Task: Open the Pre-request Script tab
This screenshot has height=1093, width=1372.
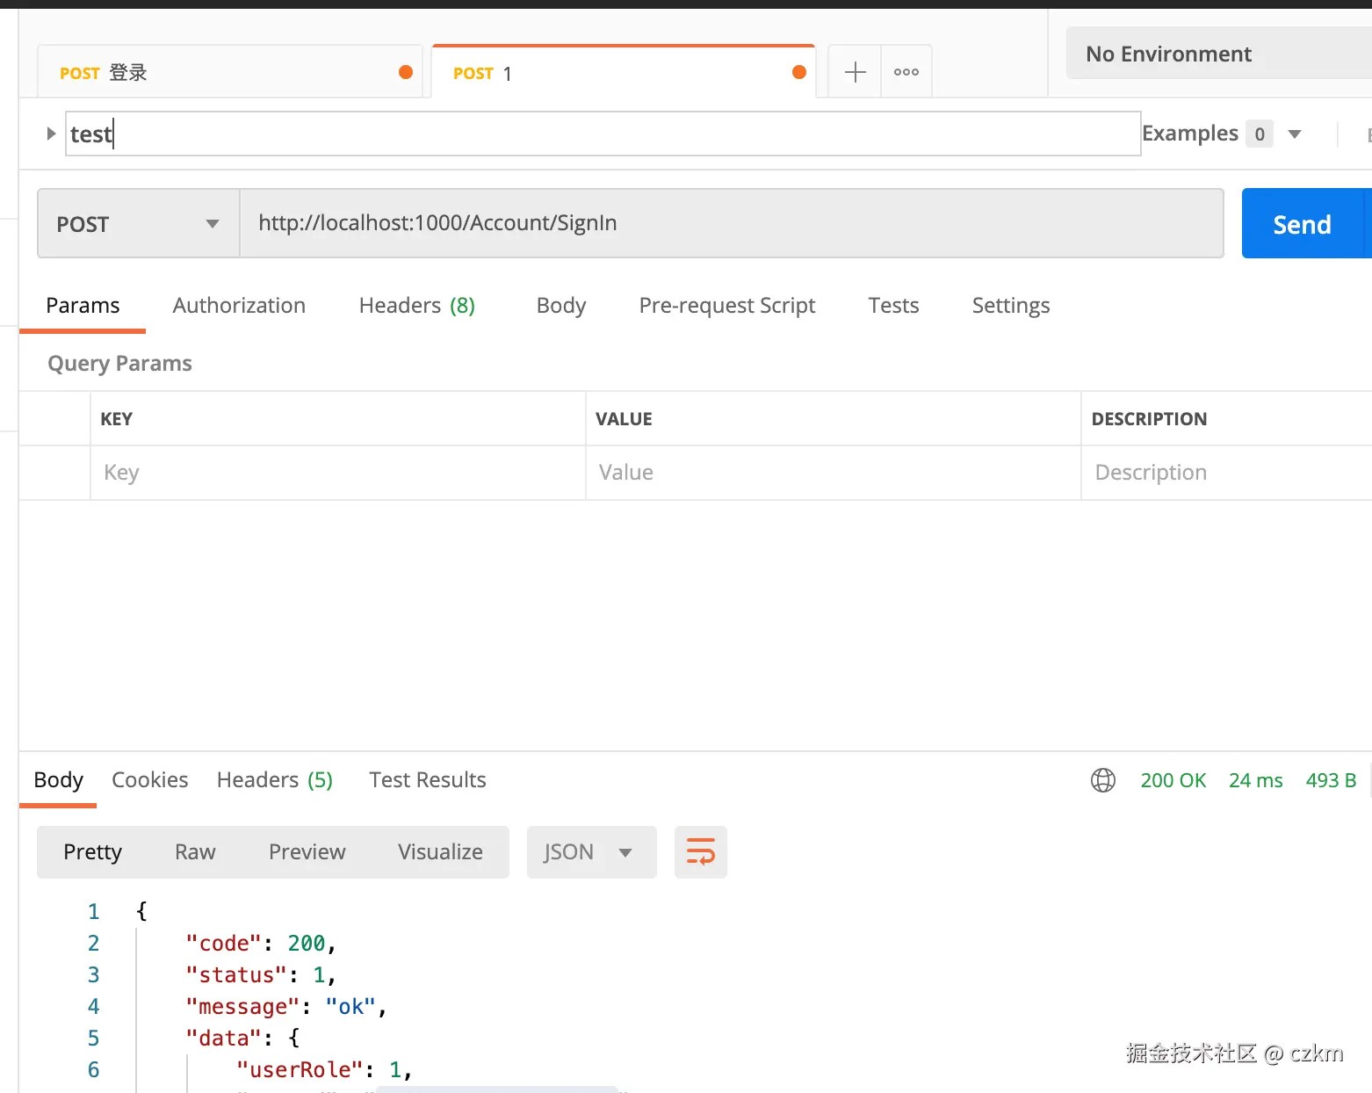Action: pyautogui.click(x=727, y=306)
